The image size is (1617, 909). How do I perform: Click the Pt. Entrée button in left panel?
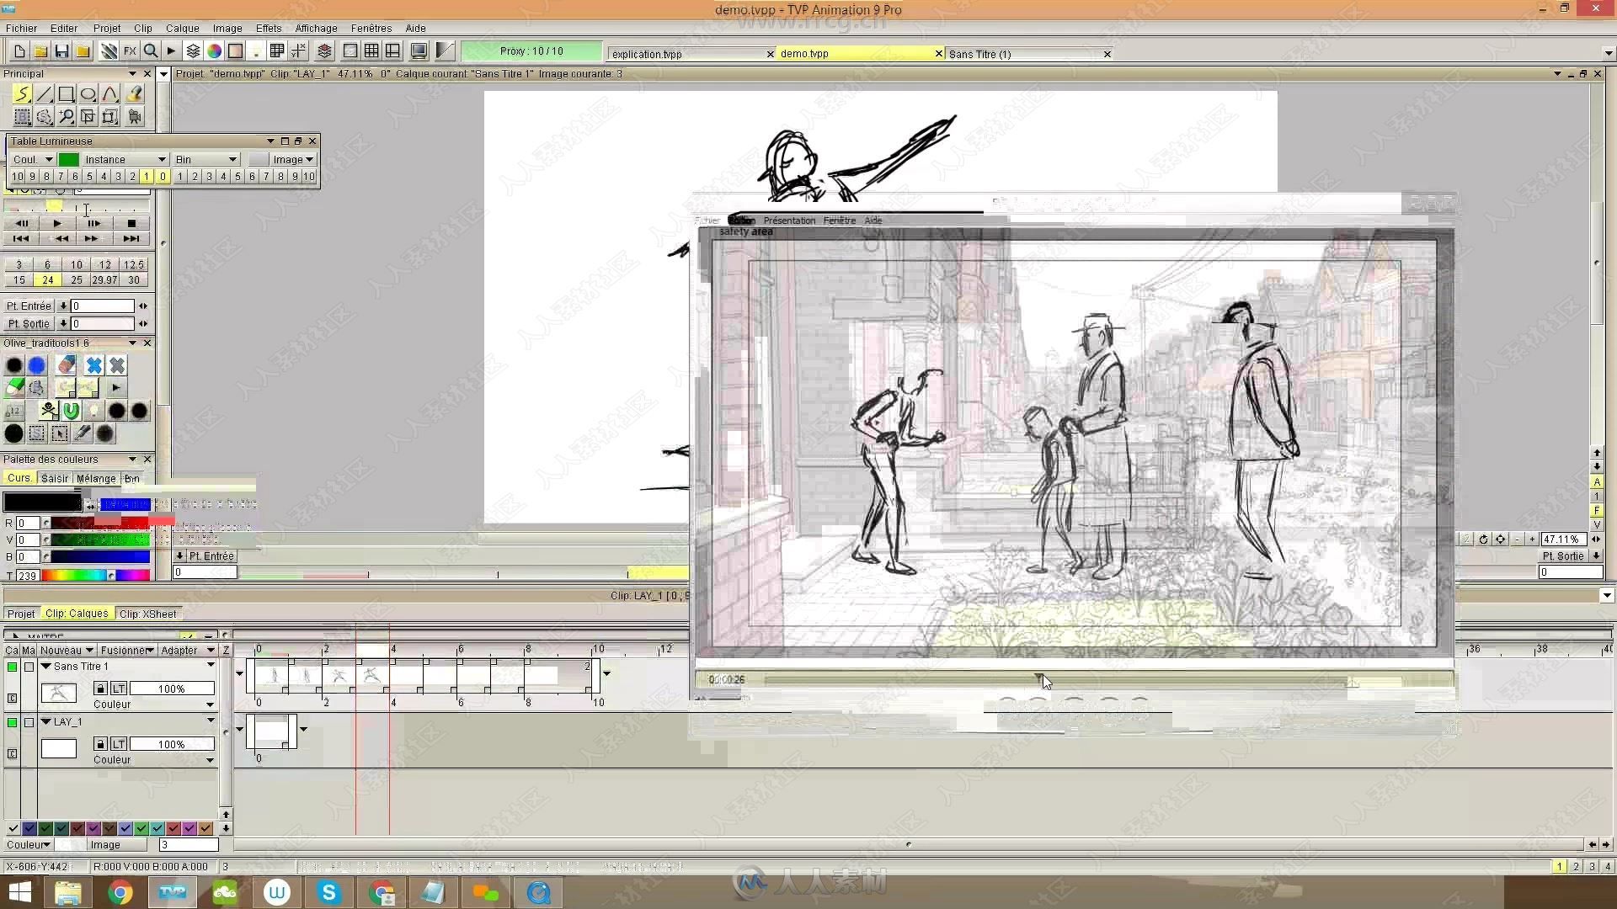pos(29,306)
